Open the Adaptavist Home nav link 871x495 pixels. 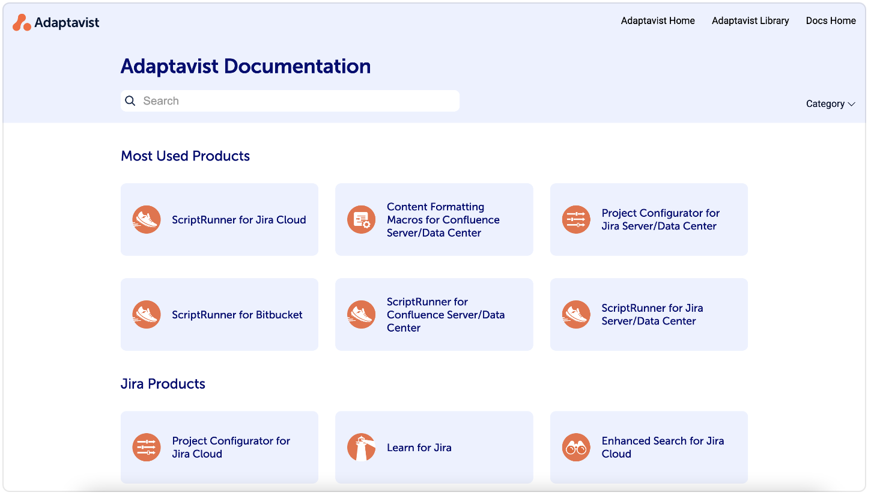coord(658,21)
